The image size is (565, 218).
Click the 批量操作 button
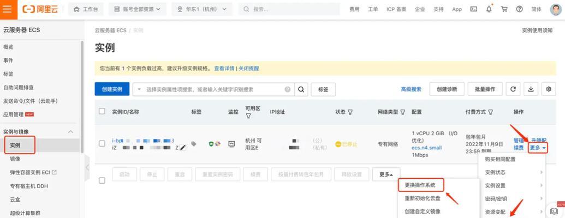click(x=485, y=89)
